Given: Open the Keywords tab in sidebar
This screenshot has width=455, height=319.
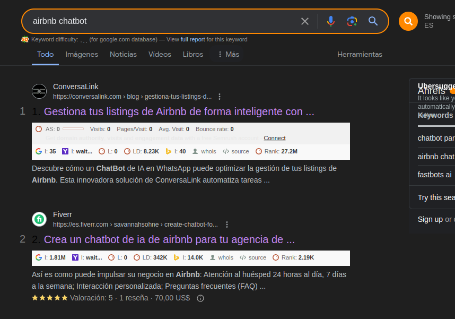Looking at the screenshot, I should pos(435,115).
